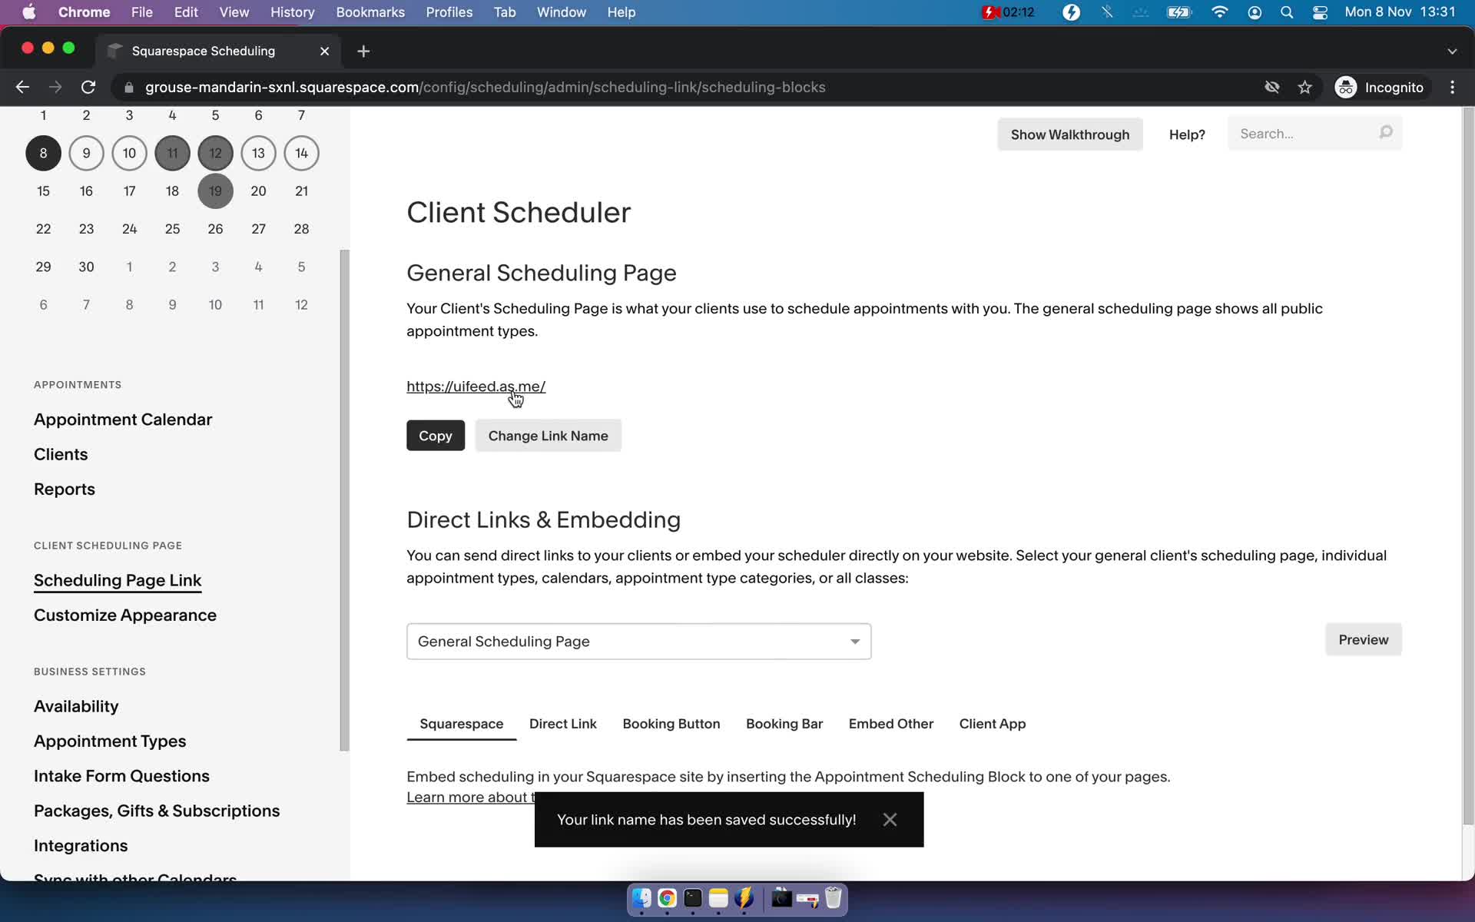This screenshot has width=1475, height=922.
Task: Open Appointment Calendar in sidebar
Action: [123, 420]
